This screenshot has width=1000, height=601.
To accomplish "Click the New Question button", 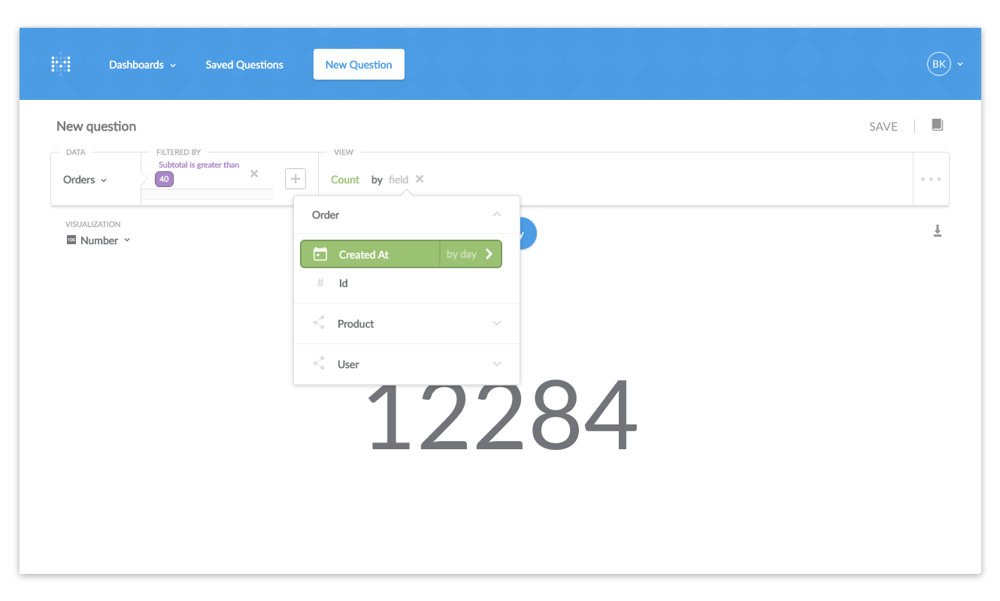I will tap(359, 65).
